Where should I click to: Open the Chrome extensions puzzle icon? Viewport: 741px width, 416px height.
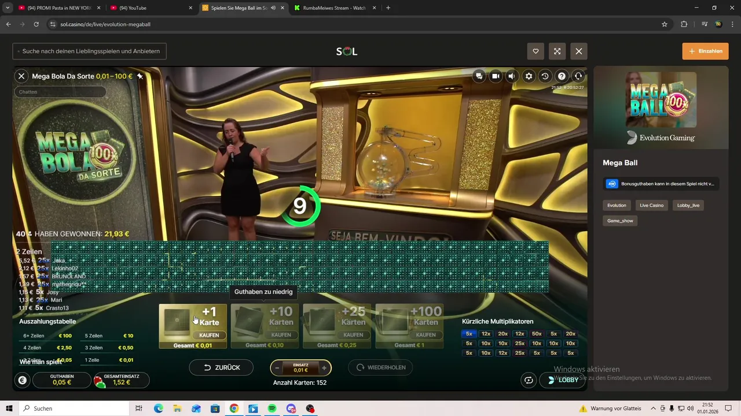pos(684,24)
